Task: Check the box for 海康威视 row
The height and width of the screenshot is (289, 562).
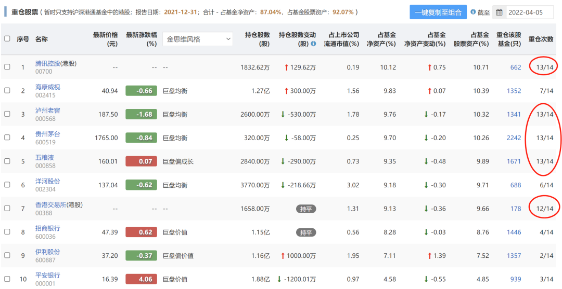Action: tap(7, 90)
